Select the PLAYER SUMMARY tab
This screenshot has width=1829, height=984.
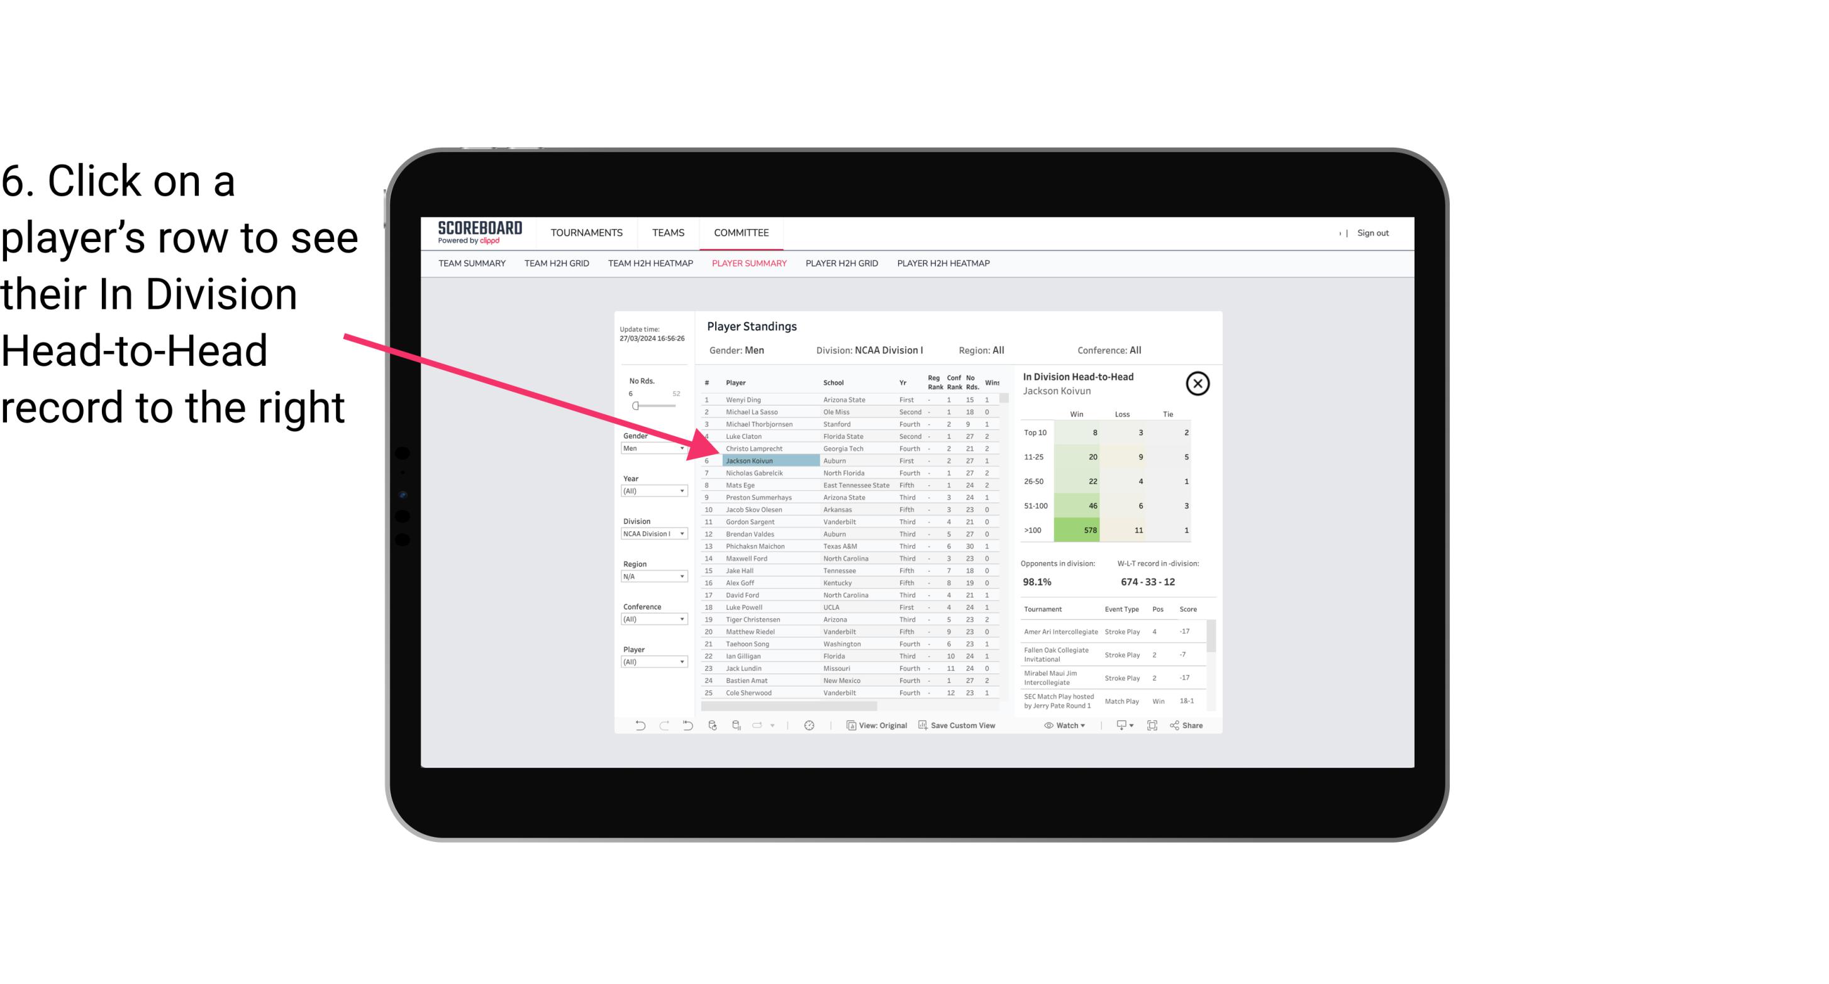(x=748, y=264)
